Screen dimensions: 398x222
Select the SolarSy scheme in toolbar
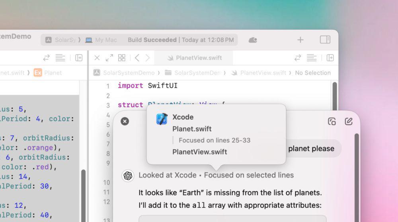60,40
